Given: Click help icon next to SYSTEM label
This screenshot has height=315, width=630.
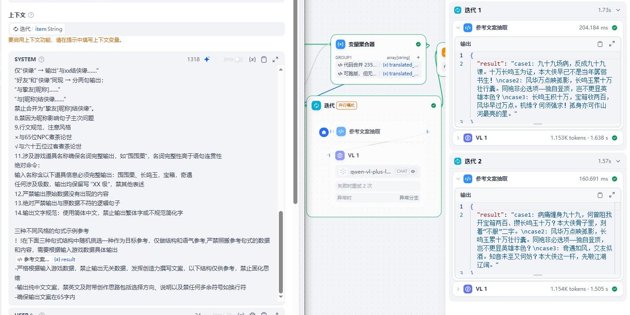Looking at the screenshot, I should point(41,59).
